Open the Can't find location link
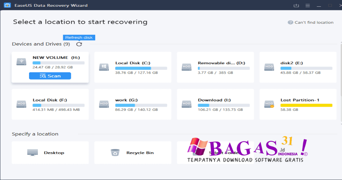This screenshot has width=342, height=180. click(x=314, y=22)
